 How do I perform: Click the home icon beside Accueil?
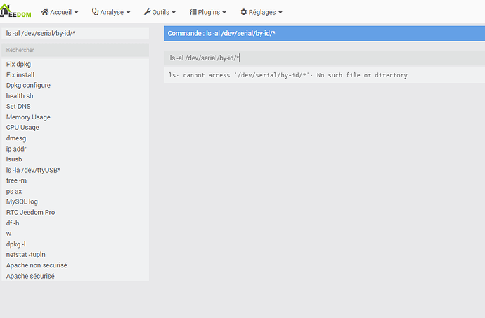pyautogui.click(x=45, y=12)
